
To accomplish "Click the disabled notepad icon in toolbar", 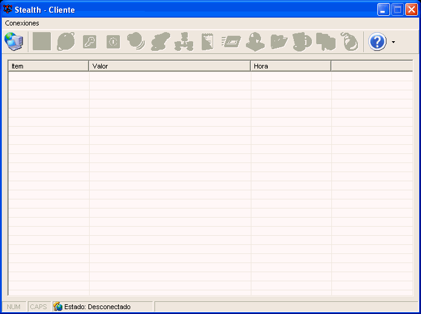I will point(207,42).
